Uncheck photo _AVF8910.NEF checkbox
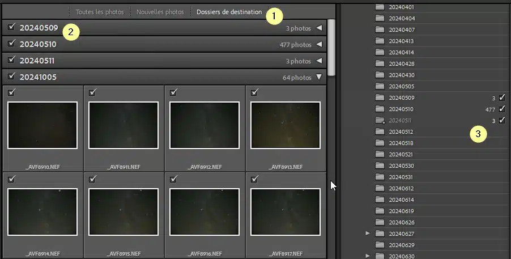The width and height of the screenshot is (511, 259). 11,92
